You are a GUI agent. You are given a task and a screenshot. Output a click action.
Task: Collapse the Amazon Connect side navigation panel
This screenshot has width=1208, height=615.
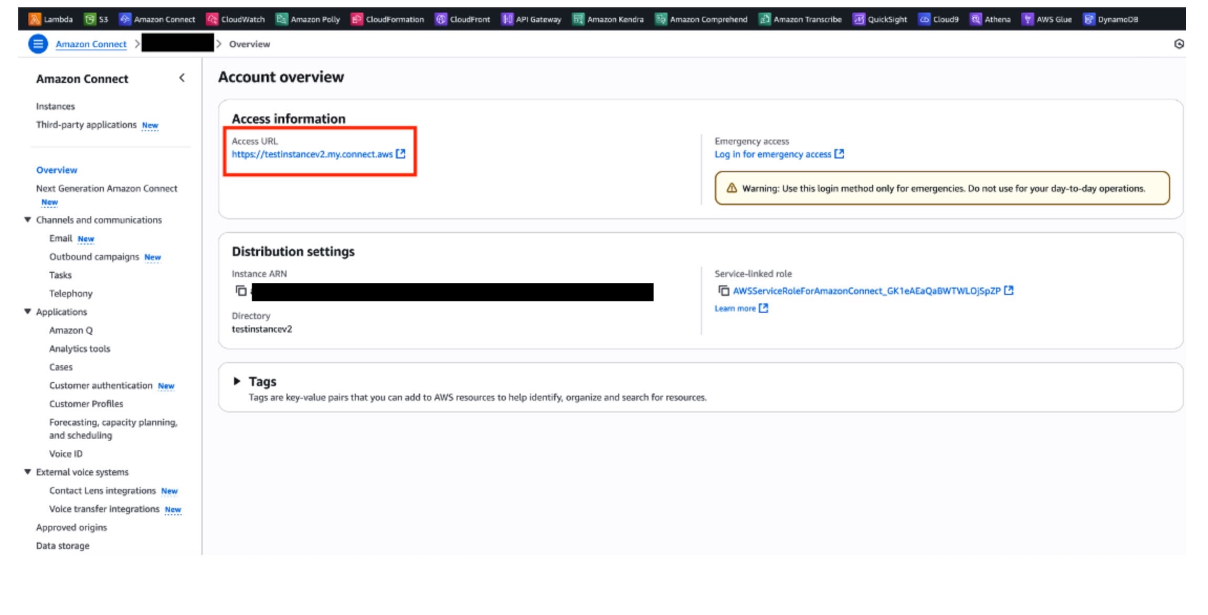point(182,78)
